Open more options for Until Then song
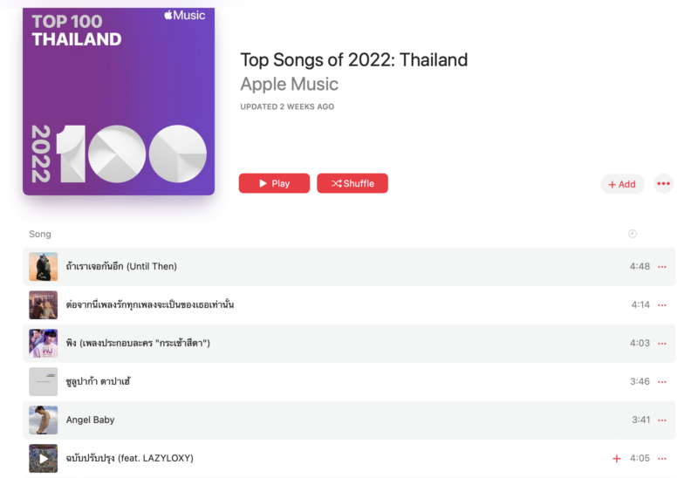The image size is (698, 478). coord(662,267)
